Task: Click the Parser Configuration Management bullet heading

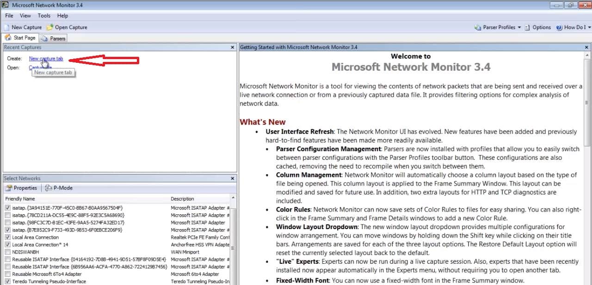Action: [328, 149]
